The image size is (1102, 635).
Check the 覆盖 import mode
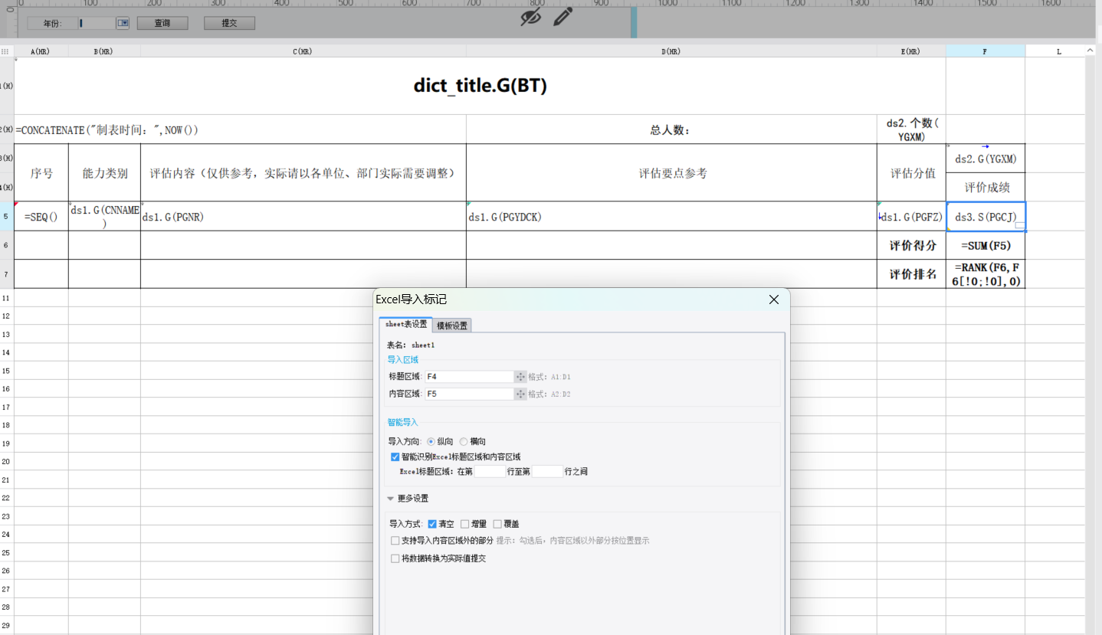point(497,524)
